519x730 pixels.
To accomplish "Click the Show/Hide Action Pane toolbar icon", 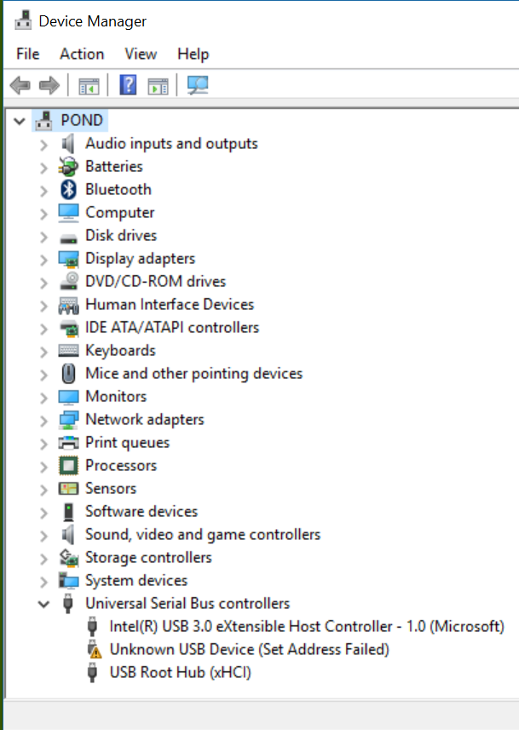I will tap(158, 86).
